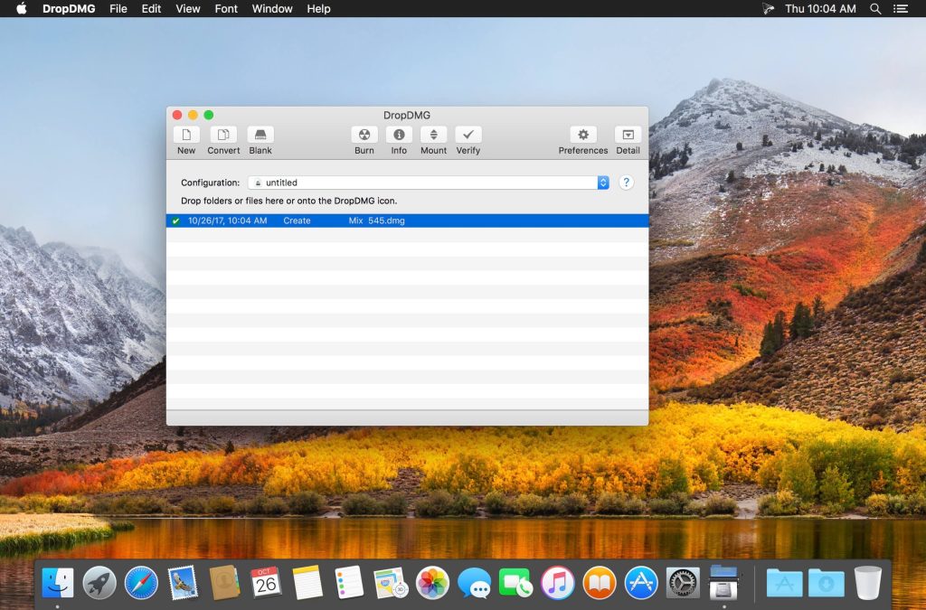Open the File menu

tap(118, 9)
